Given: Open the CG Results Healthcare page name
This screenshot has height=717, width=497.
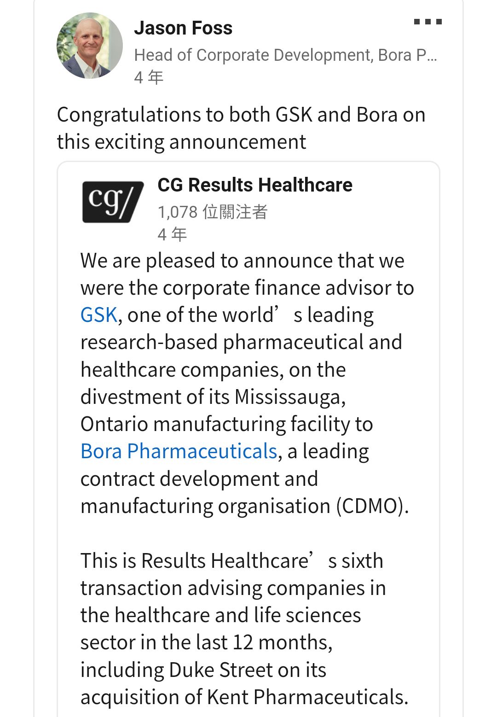Looking at the screenshot, I should 255,185.
